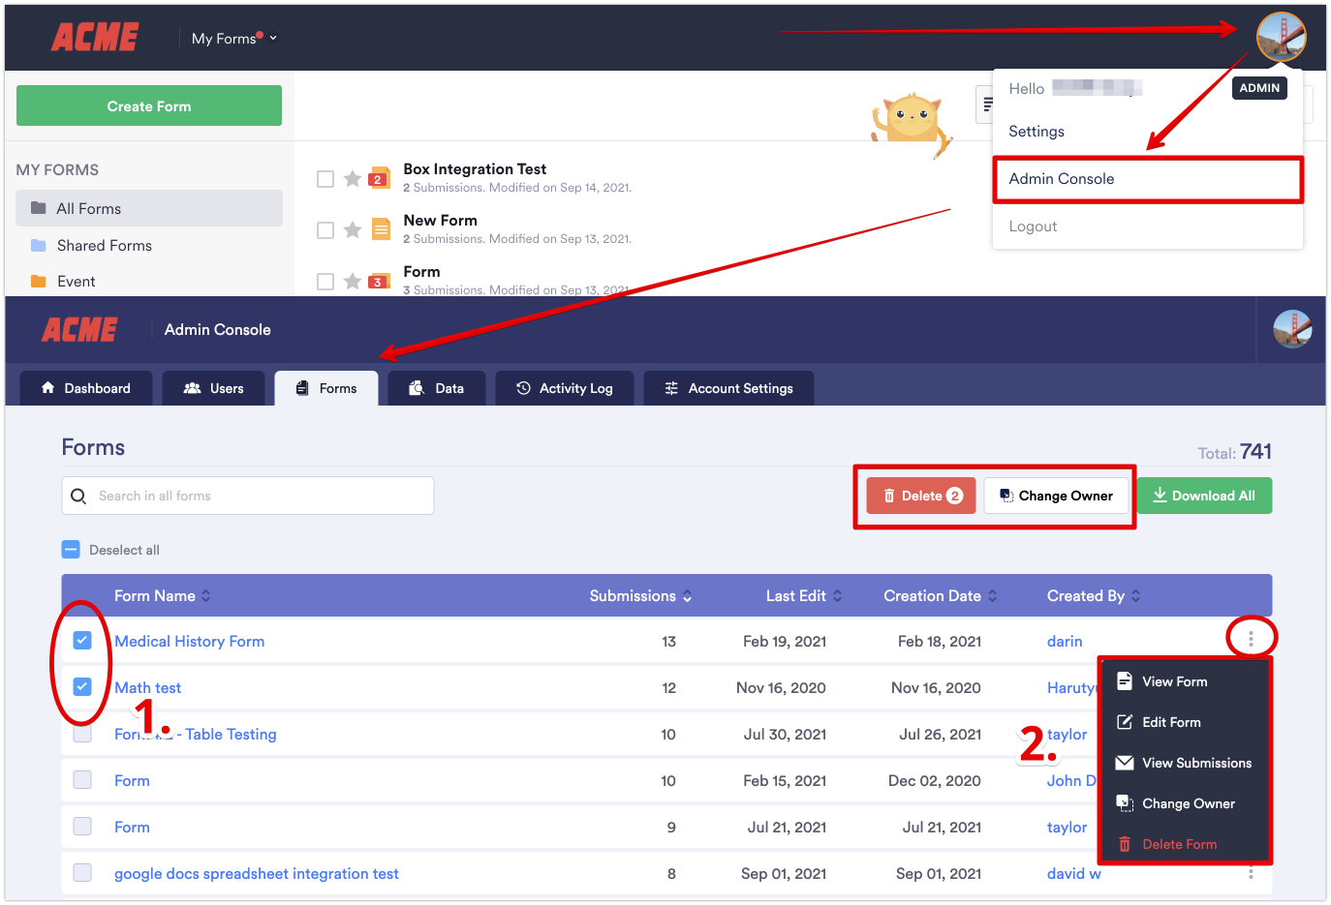Screen dimensions: 1331x905
Task: Open the My Forms dropdown menu
Action: tap(234, 39)
